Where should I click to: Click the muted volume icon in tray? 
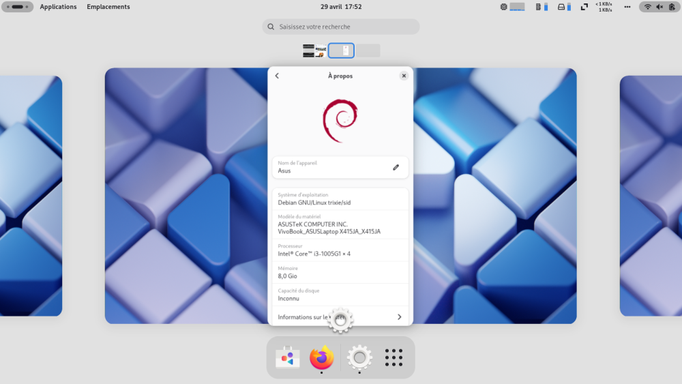(x=659, y=7)
